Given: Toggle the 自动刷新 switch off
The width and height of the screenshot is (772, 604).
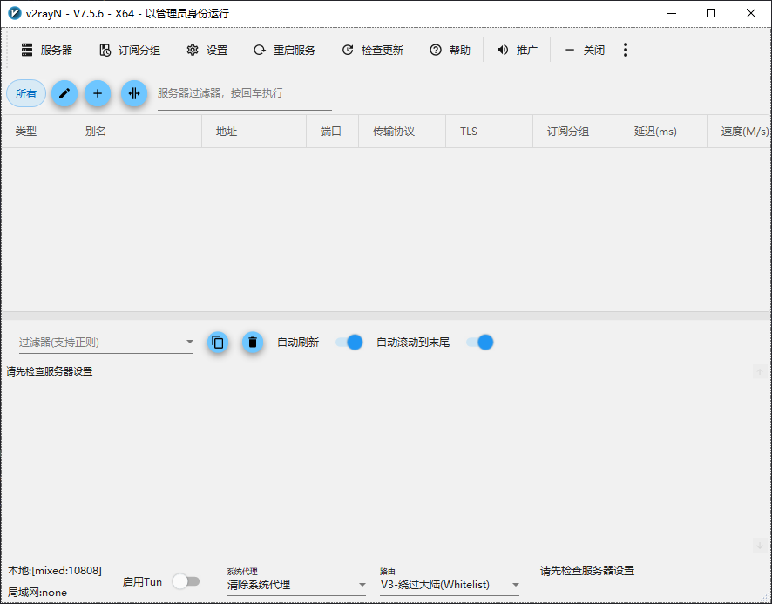Looking at the screenshot, I should [x=349, y=343].
